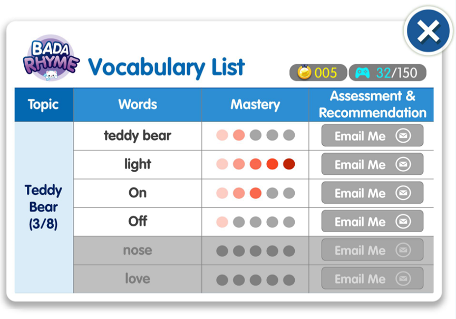Select the Teddy Bear (3/8) topic cell
Image resolution: width=456 pixels, height=319 pixels.
coord(44,207)
